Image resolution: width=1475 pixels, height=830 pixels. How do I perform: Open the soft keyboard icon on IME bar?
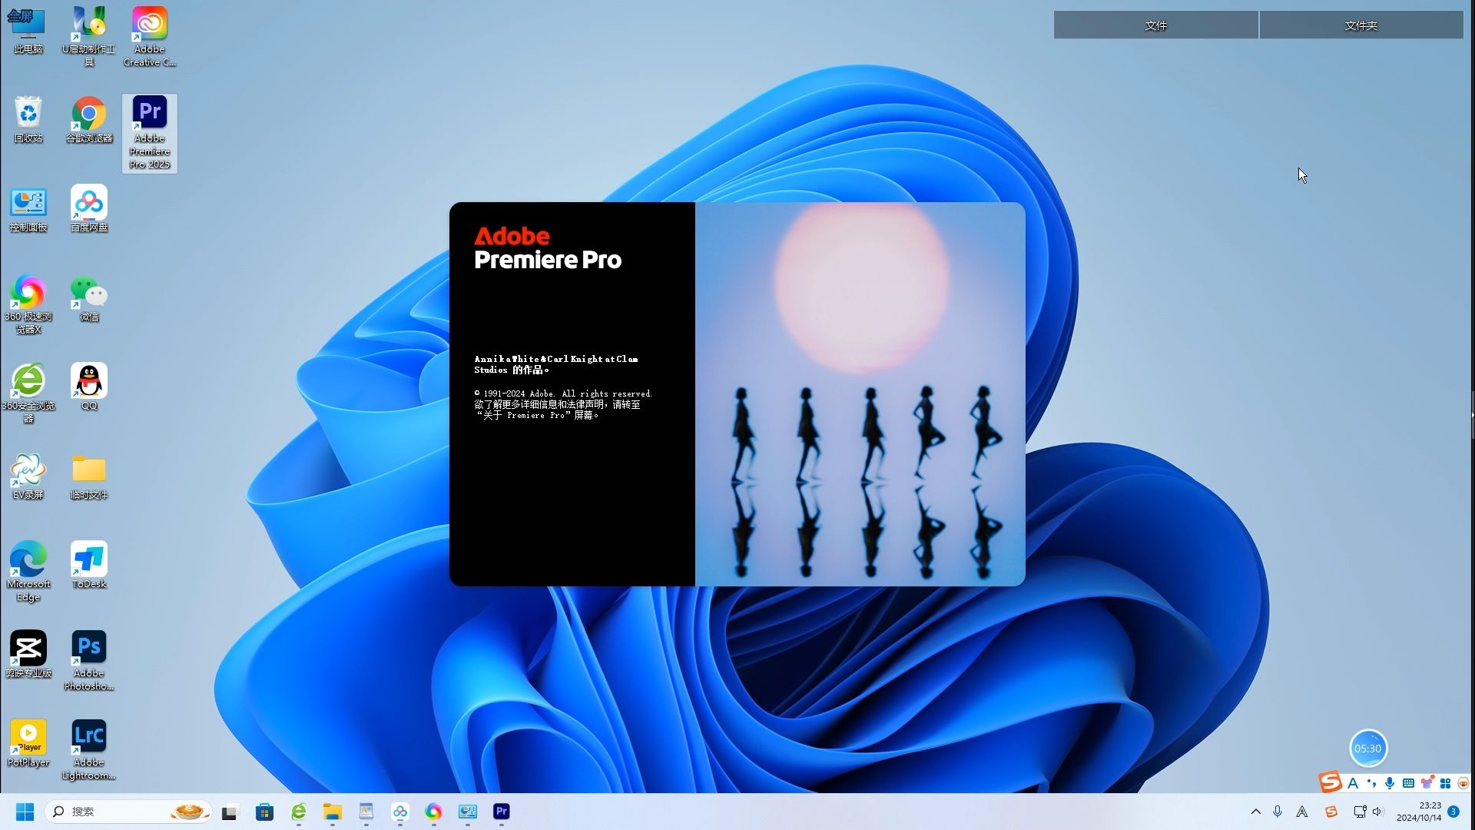(1408, 783)
